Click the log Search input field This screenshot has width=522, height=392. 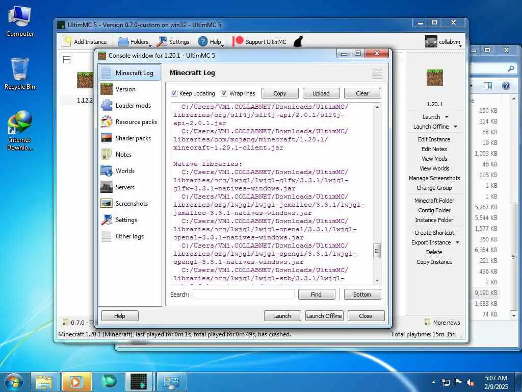pos(243,295)
